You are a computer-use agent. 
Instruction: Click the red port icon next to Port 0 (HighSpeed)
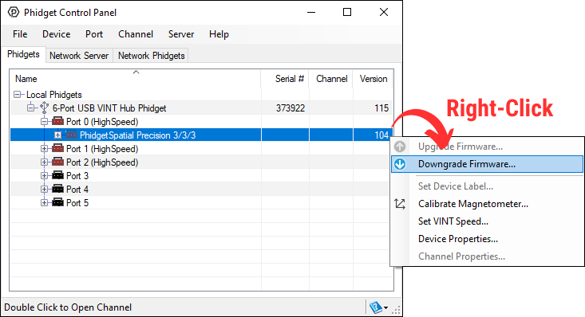pos(57,121)
